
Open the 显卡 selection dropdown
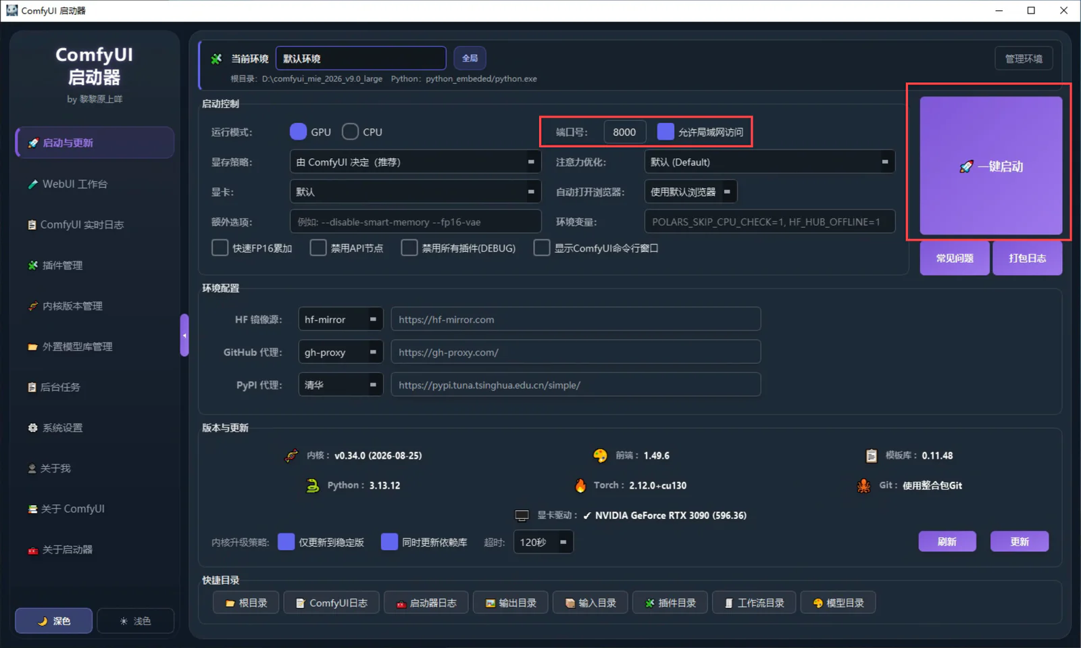point(416,192)
